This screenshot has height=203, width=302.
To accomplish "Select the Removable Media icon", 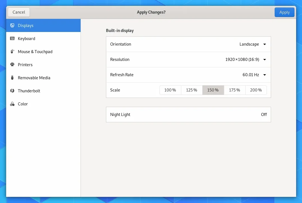I will tap(12, 78).
